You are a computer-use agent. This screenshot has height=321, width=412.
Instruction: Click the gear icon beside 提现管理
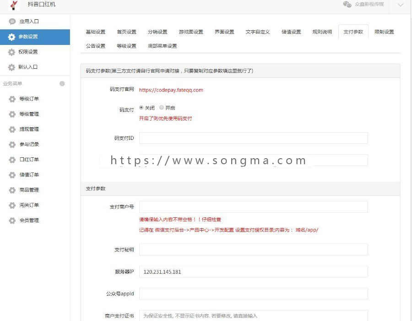tap(12, 129)
